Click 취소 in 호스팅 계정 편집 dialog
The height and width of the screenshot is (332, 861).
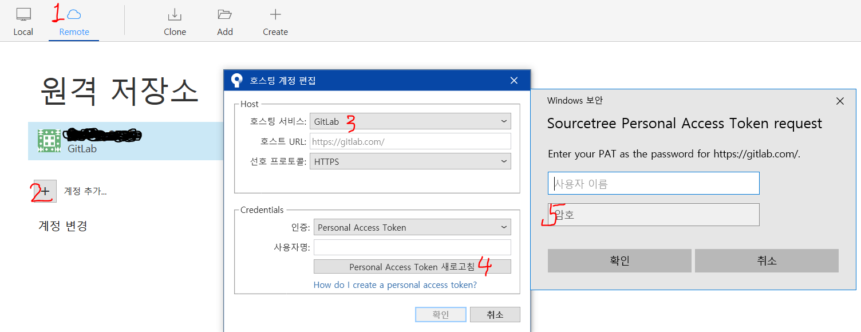point(495,315)
